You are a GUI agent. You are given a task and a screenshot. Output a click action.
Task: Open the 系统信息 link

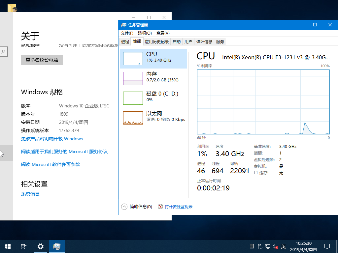coord(30,194)
